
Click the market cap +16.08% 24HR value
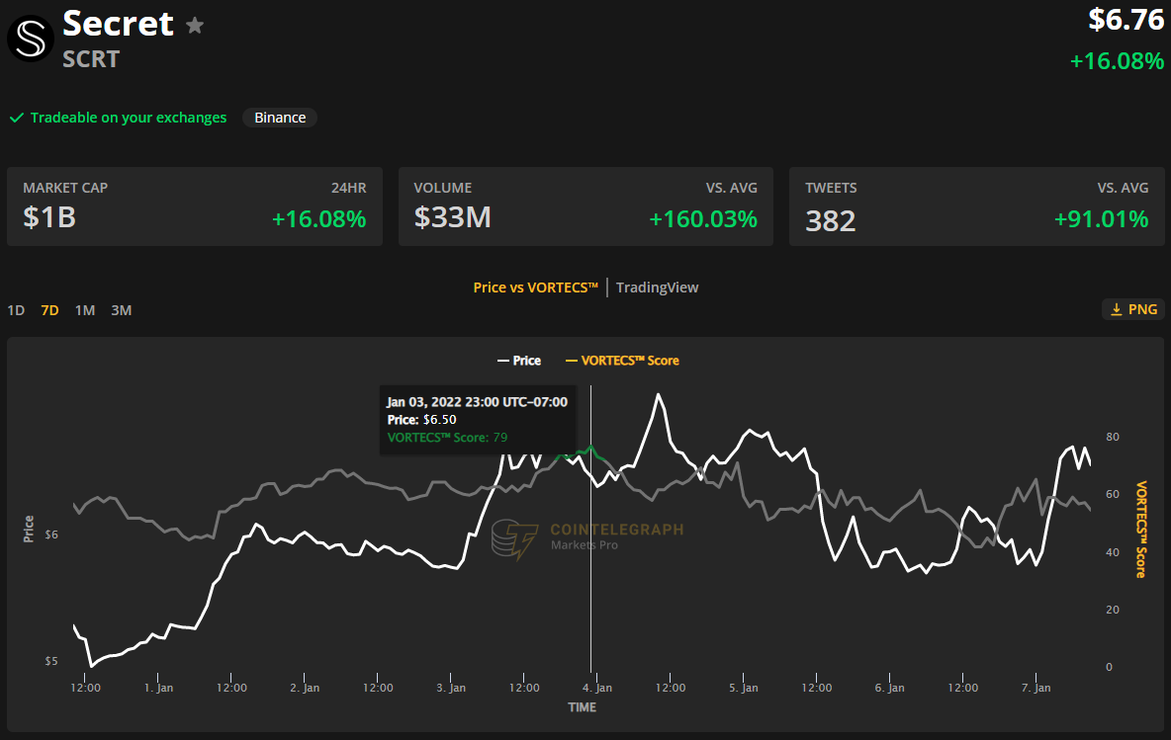318,219
